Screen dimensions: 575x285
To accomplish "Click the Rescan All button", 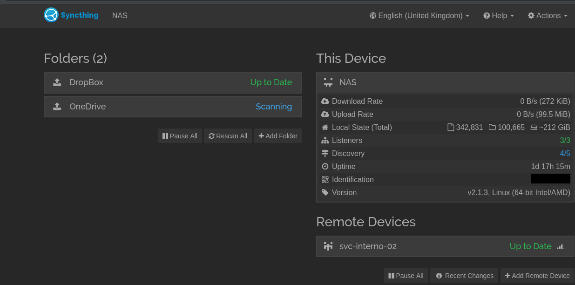I will [x=228, y=136].
